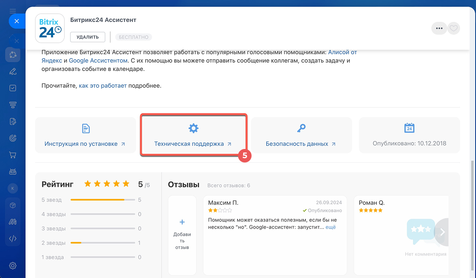Follow the 'как это работает' link
This screenshot has height=278, width=476.
(x=102, y=86)
